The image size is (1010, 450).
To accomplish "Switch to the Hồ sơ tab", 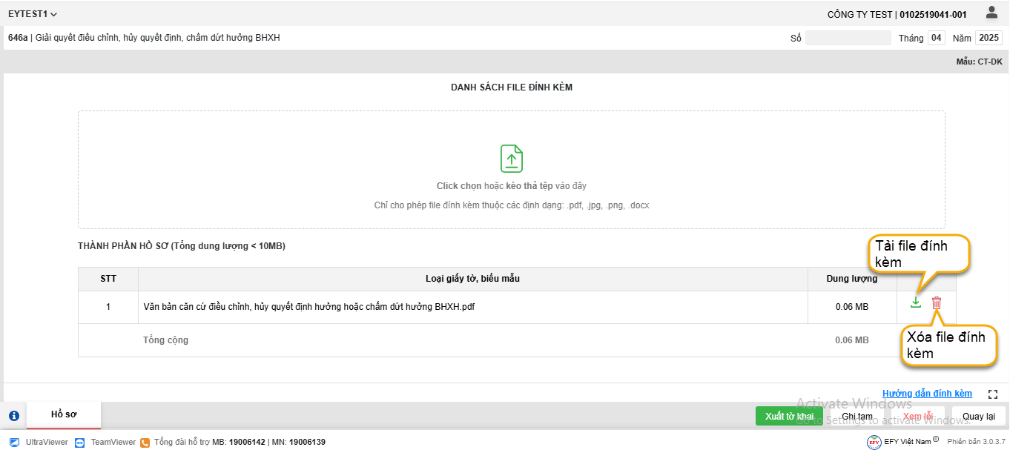I will pyautogui.click(x=64, y=414).
